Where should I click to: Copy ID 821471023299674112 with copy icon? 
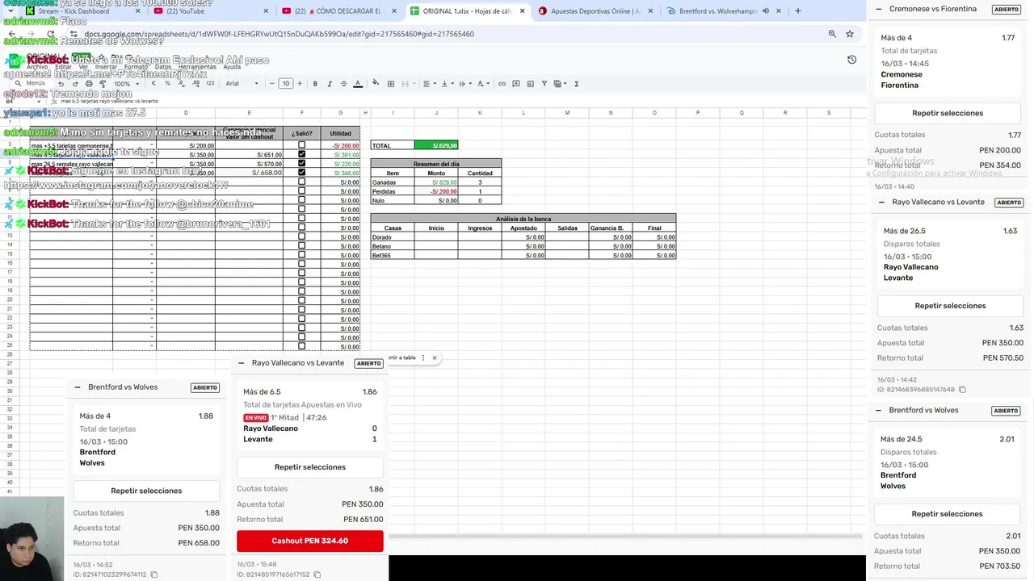pos(154,575)
